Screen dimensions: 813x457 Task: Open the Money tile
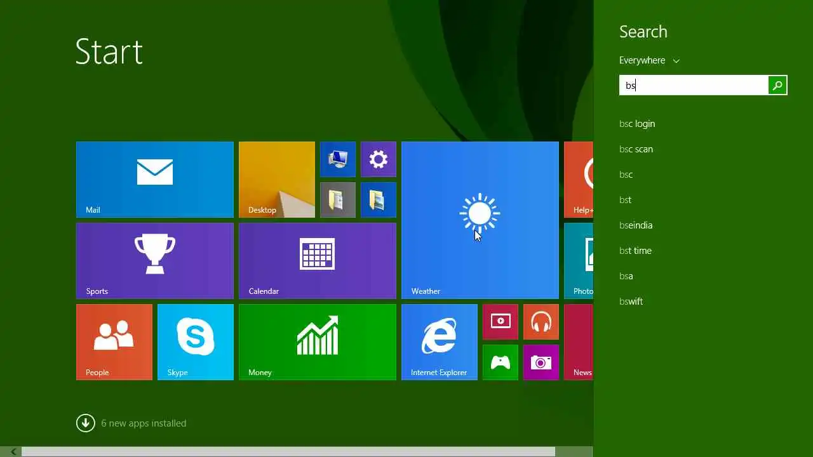[318, 342]
